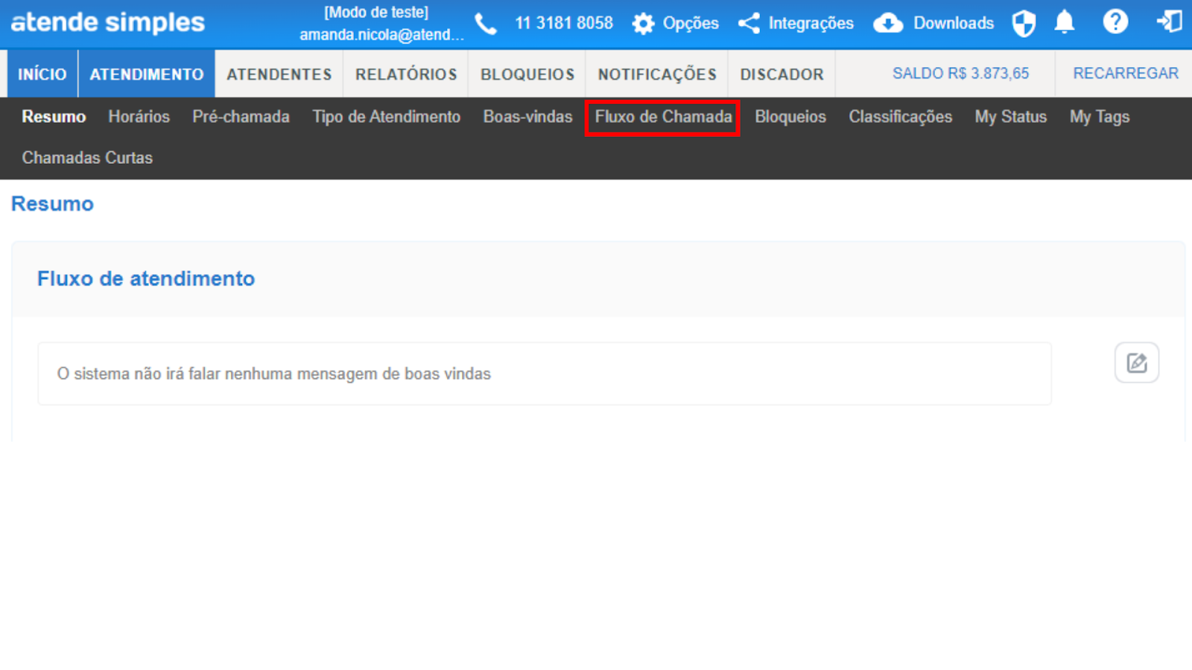Click the Integrações share icon
The image size is (1192, 670).
point(749,24)
